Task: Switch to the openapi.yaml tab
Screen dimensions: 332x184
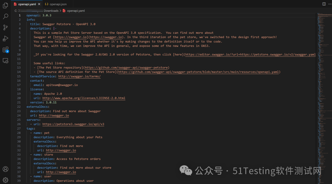Action: [x=27, y=4]
